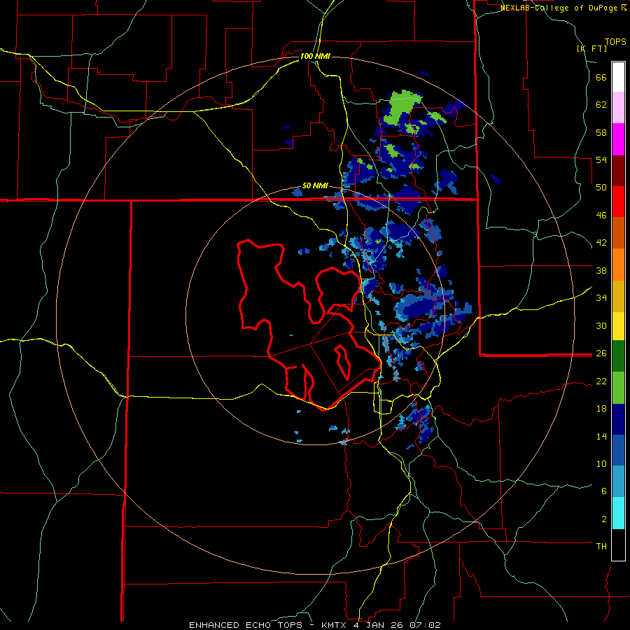Click the black TH threshold legend swatch
The image size is (630, 630).
[x=618, y=545]
